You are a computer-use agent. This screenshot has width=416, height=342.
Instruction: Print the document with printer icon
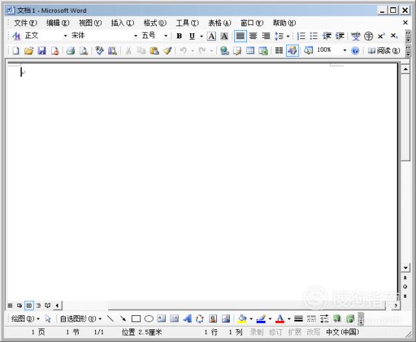click(70, 51)
